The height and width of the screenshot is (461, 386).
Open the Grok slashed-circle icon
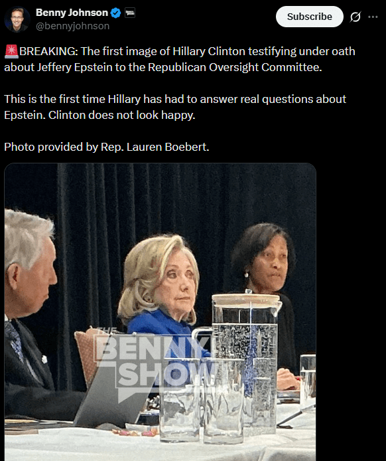click(355, 17)
